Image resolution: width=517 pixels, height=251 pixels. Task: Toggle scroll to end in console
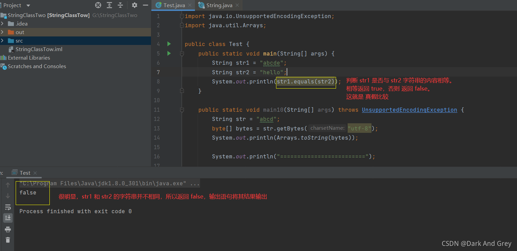coord(8,218)
